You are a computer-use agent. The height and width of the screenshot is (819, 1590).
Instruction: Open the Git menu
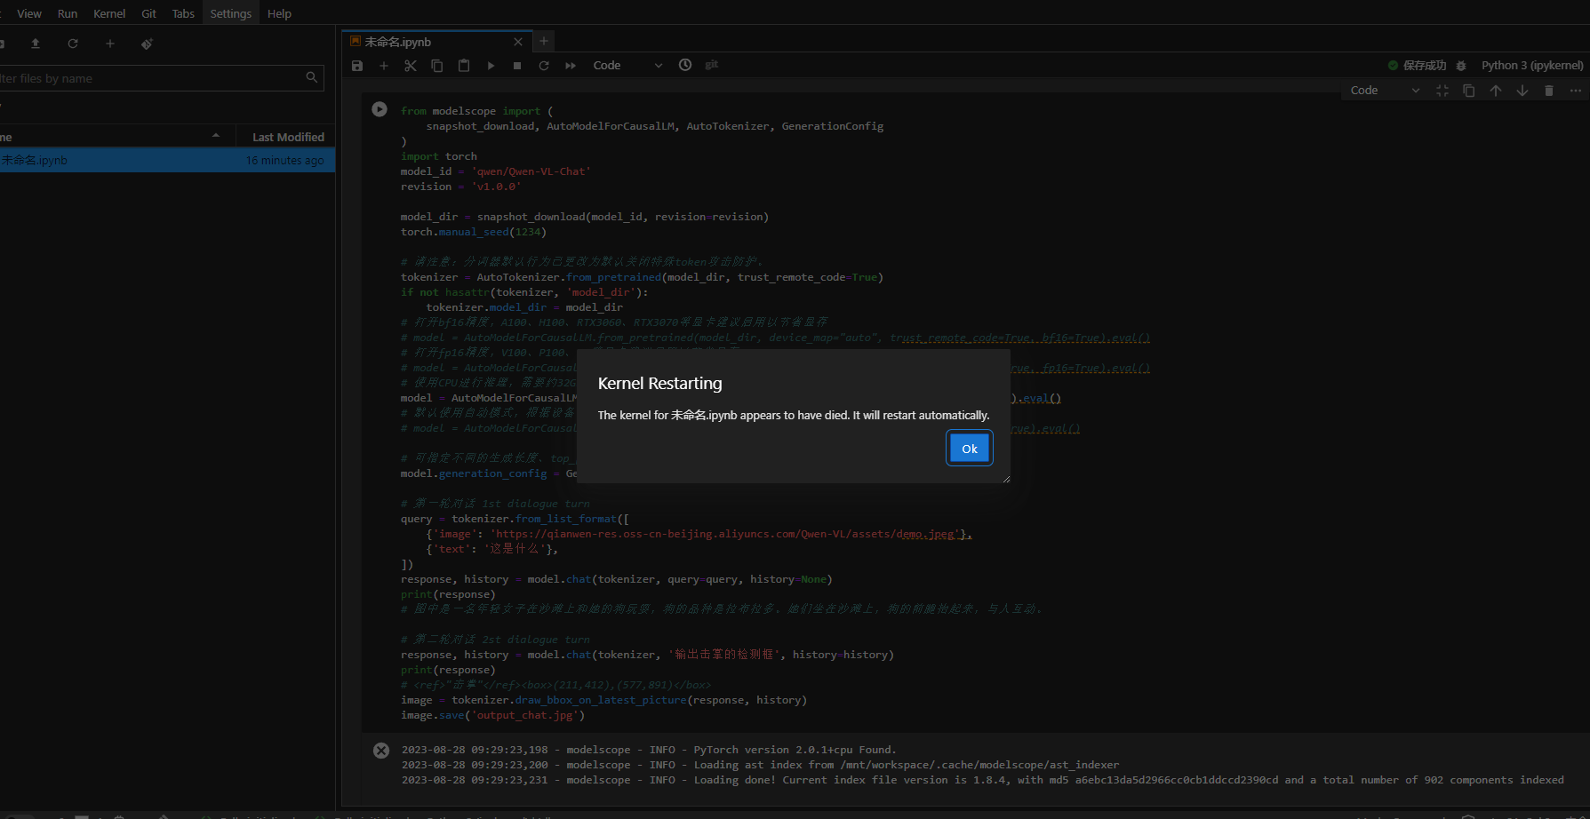click(x=148, y=13)
